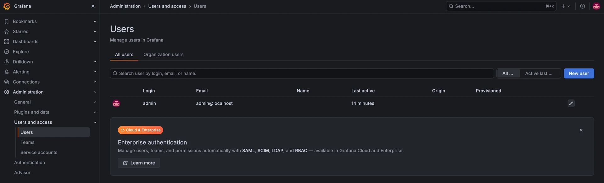Open the user profile avatar menu

click(x=596, y=6)
